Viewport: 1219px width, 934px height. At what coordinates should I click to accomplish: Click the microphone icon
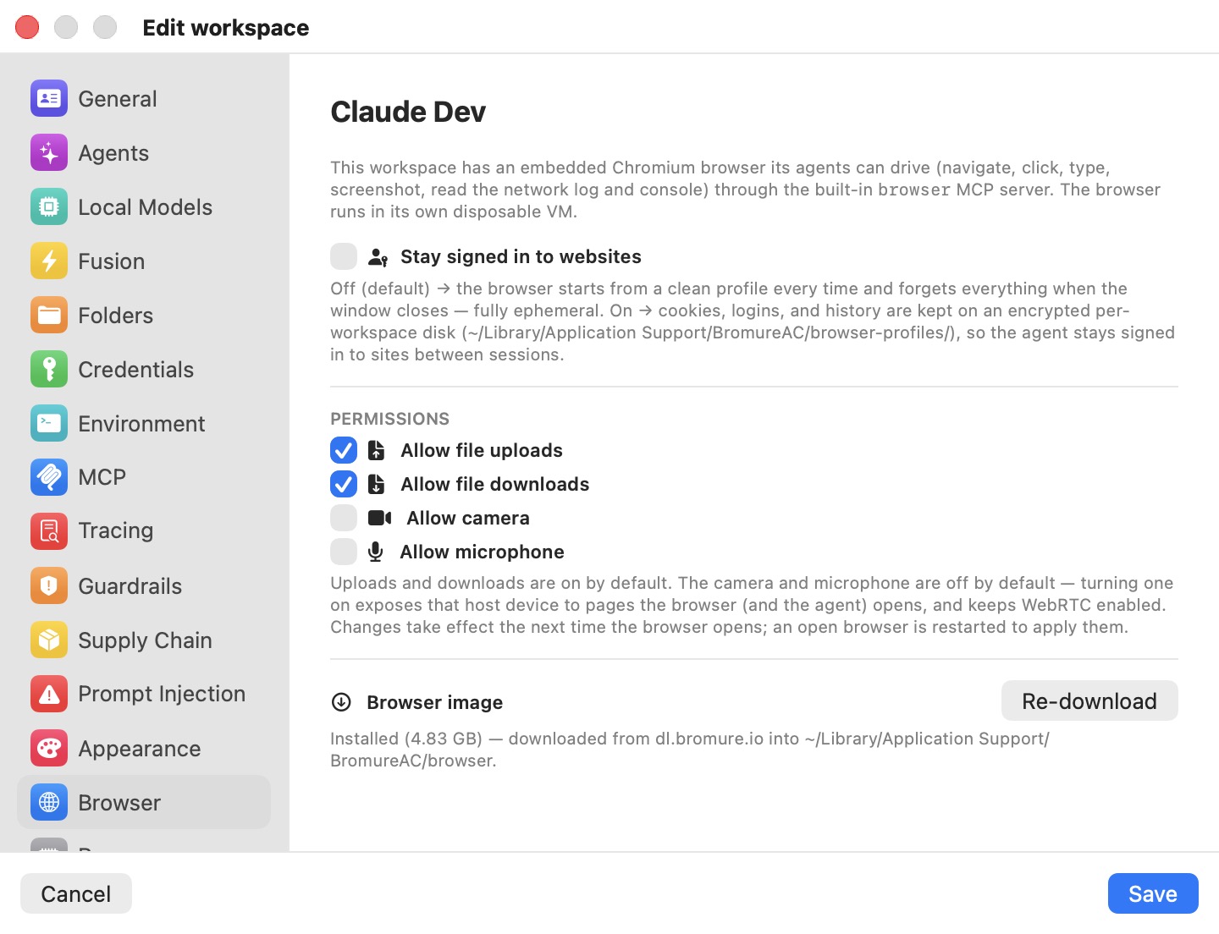click(x=376, y=552)
